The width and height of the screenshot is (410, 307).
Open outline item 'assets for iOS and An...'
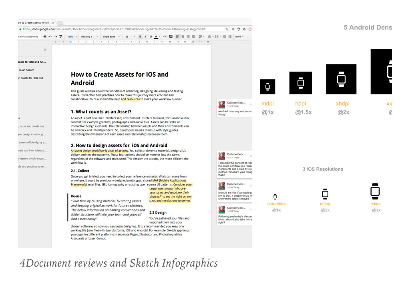click(x=32, y=62)
